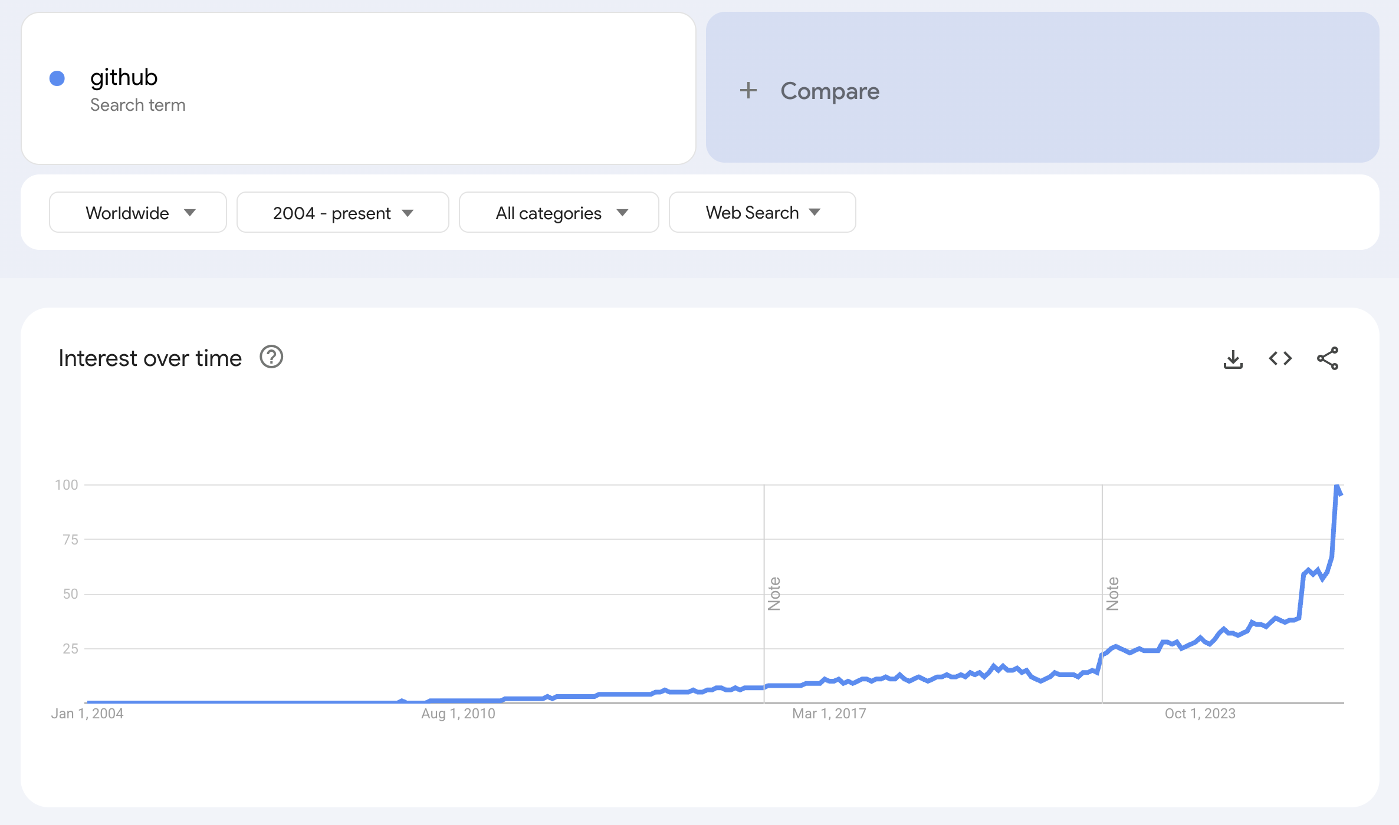Click the Search term subtitle under github
Image resolution: width=1399 pixels, height=825 pixels.
pyautogui.click(x=137, y=105)
